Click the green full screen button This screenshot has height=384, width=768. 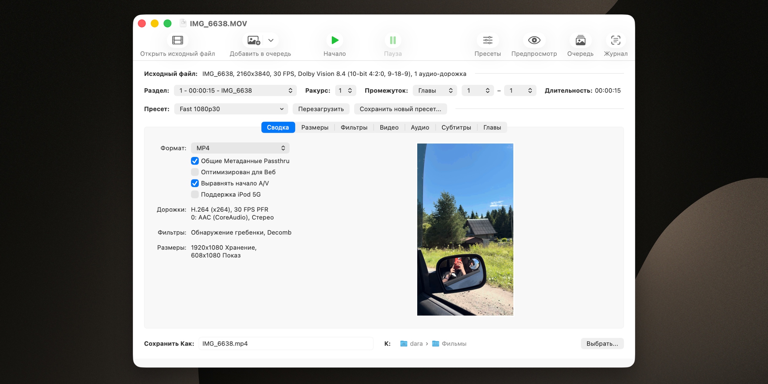coord(167,23)
